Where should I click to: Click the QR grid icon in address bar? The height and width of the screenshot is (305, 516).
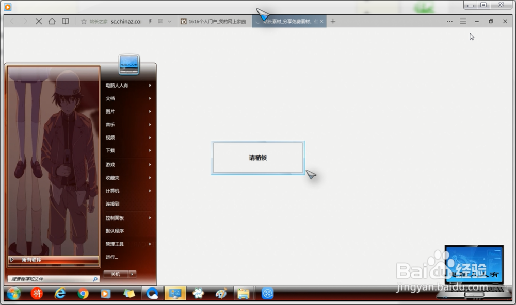[x=160, y=21]
